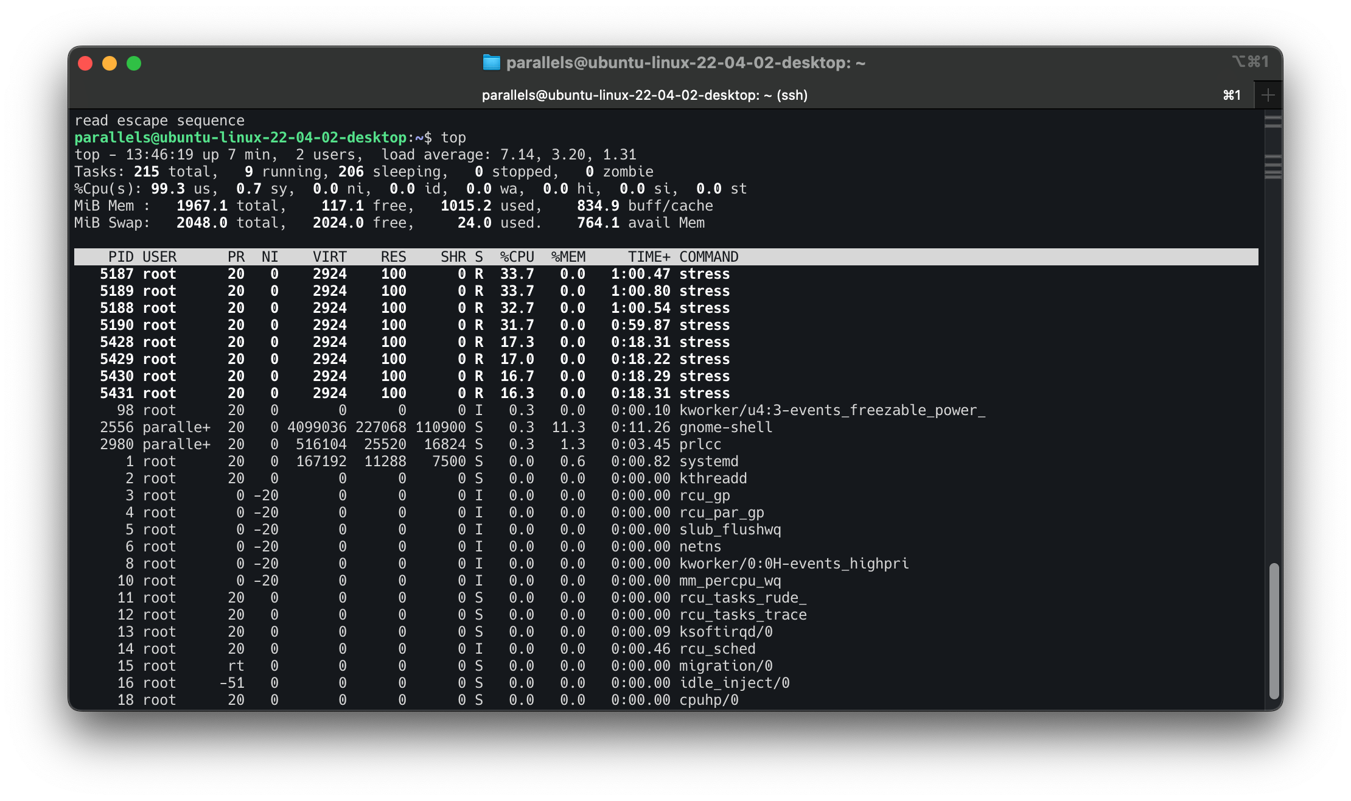
Task: Click the yellow minimize window button
Action: tap(110, 63)
